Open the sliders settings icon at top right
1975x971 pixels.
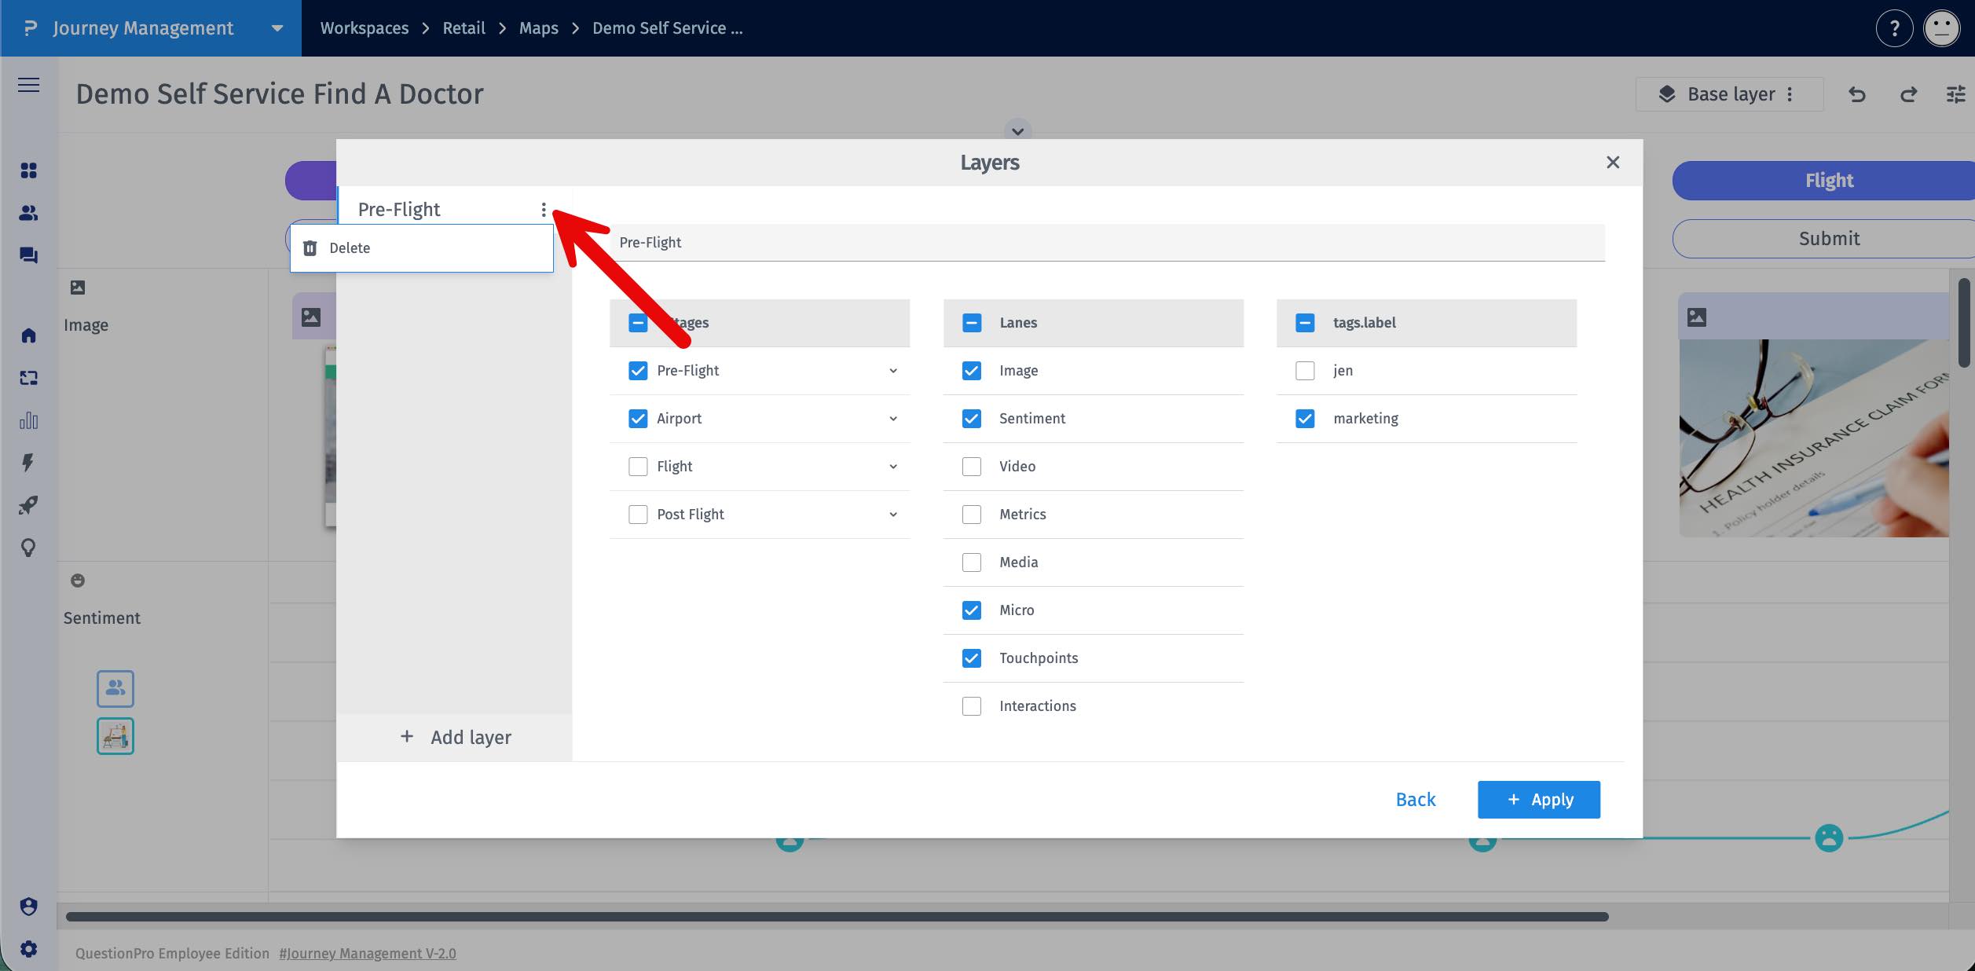(1955, 95)
